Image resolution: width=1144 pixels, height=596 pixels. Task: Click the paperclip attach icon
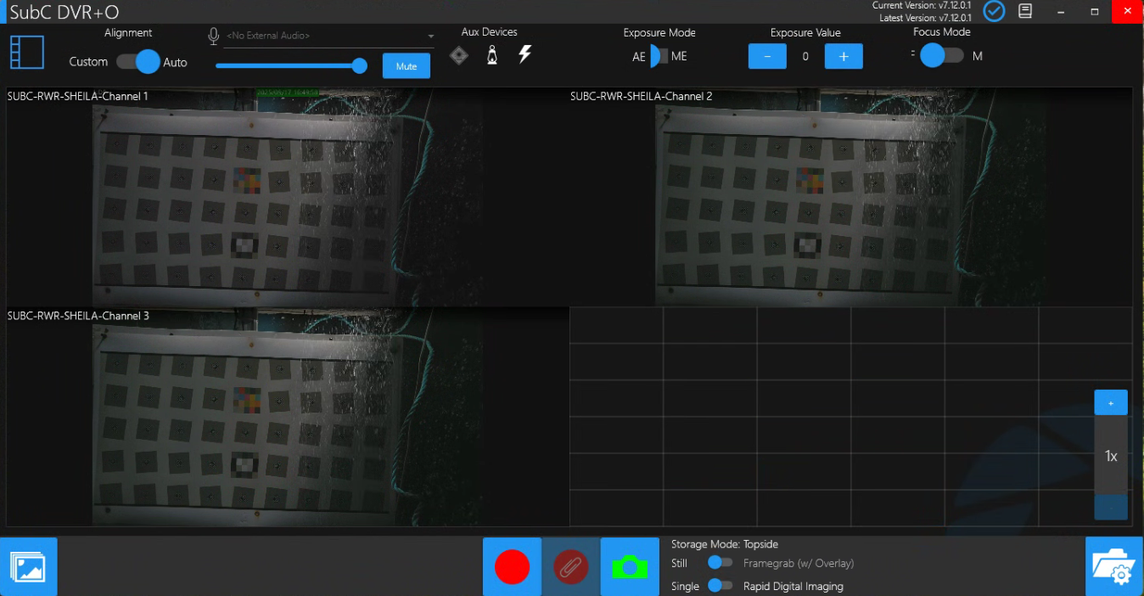click(x=570, y=566)
